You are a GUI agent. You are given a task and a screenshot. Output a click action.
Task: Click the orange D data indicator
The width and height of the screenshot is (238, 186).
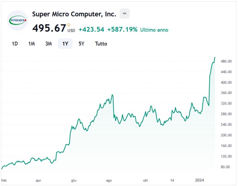pos(69,25)
